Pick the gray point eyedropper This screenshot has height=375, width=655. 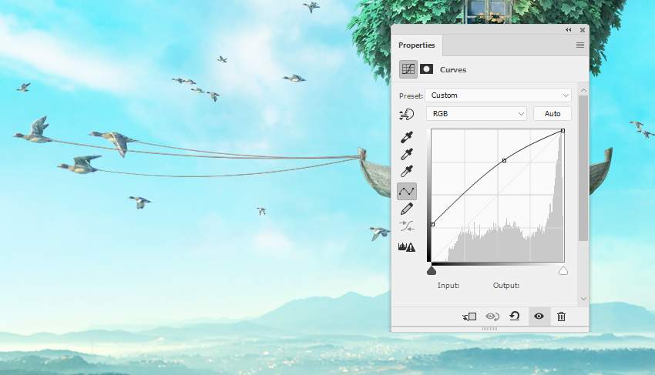[406, 154]
